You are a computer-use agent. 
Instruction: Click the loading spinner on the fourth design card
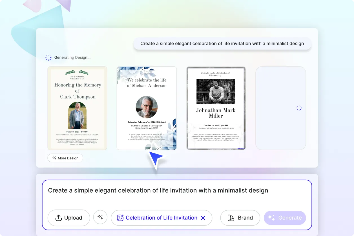point(299,108)
